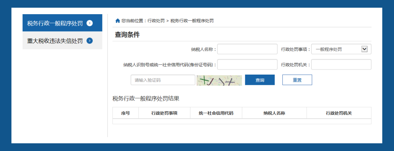Click the home icon in the breadcrumb

[117, 21]
